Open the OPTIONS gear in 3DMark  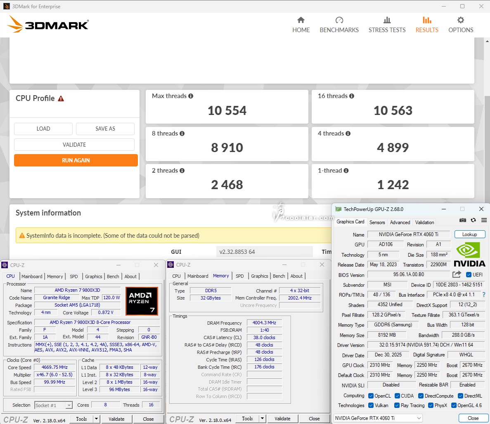pyautogui.click(x=461, y=25)
